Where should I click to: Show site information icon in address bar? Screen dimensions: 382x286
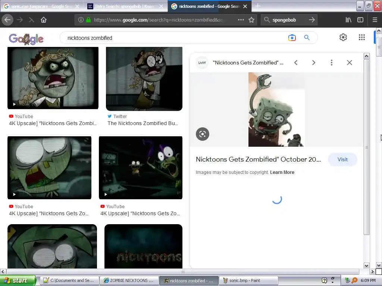pos(81,20)
